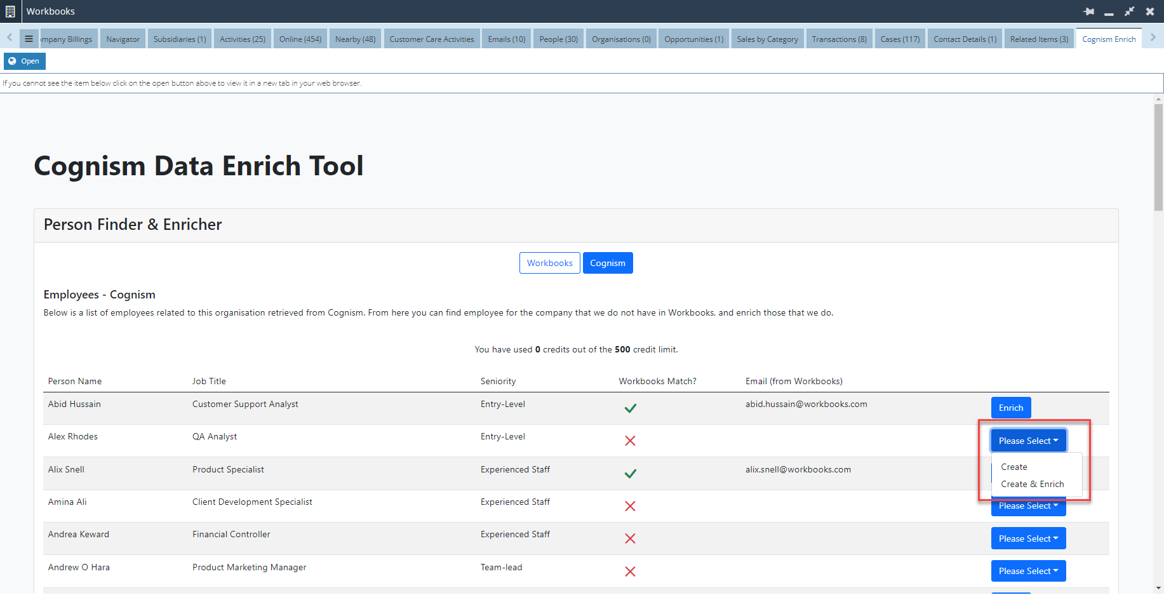Switch the employee view to Cognism
Viewport: 1164px width, 595px height.
click(607, 263)
